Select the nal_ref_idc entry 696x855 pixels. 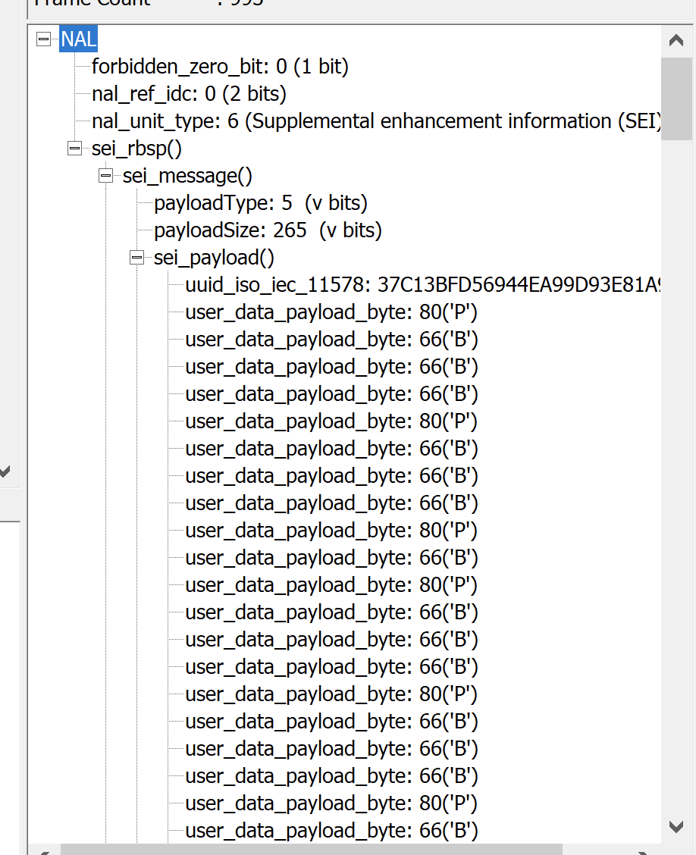[x=189, y=94]
